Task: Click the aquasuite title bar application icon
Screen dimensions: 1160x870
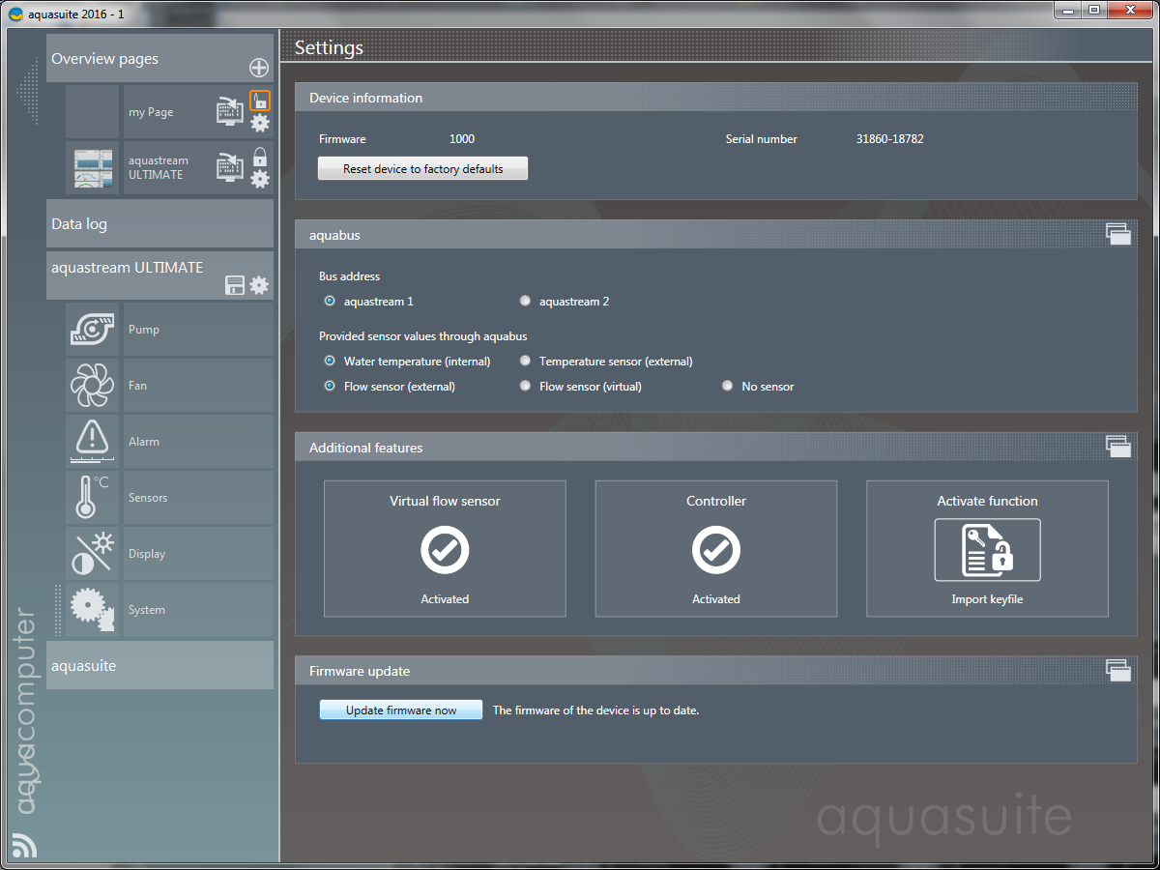Action: click(15, 14)
